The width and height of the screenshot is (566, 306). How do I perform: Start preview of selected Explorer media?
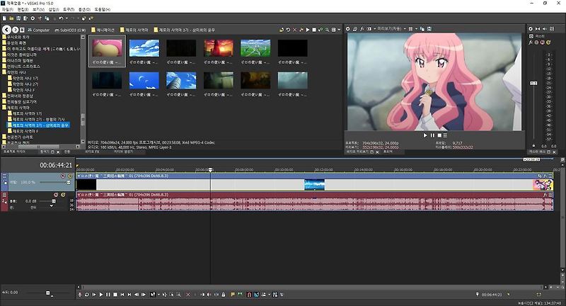(308, 30)
